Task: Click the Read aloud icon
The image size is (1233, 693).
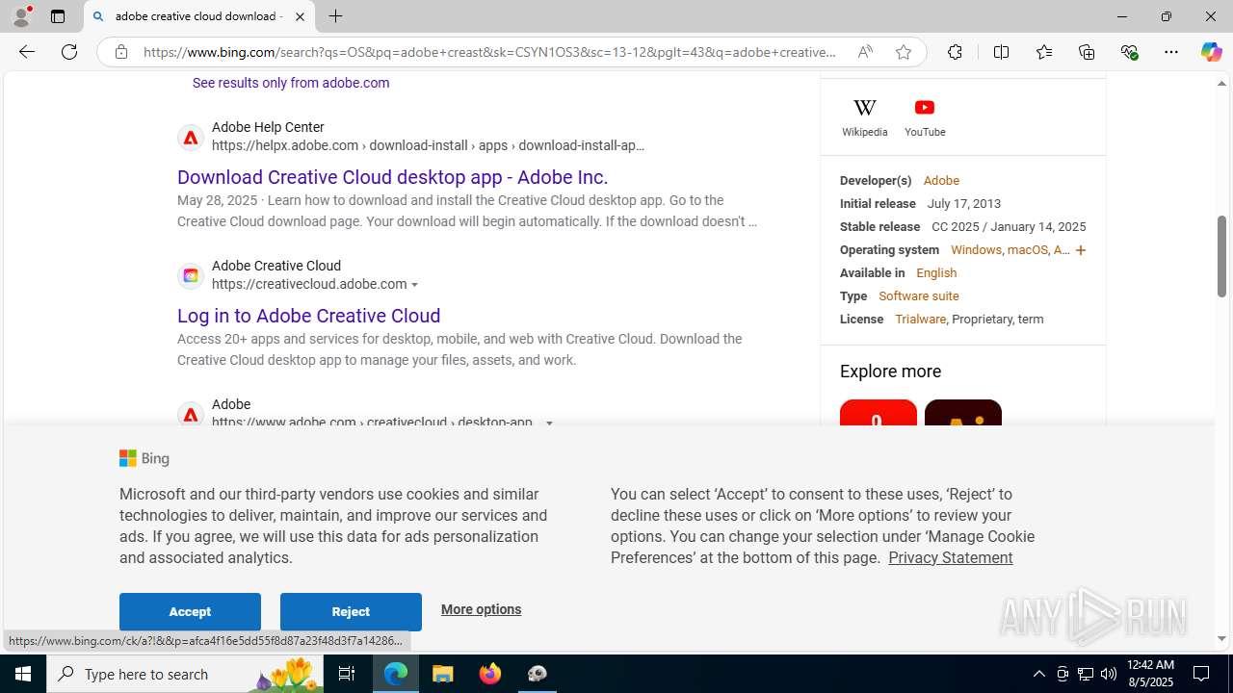Action: (x=865, y=52)
